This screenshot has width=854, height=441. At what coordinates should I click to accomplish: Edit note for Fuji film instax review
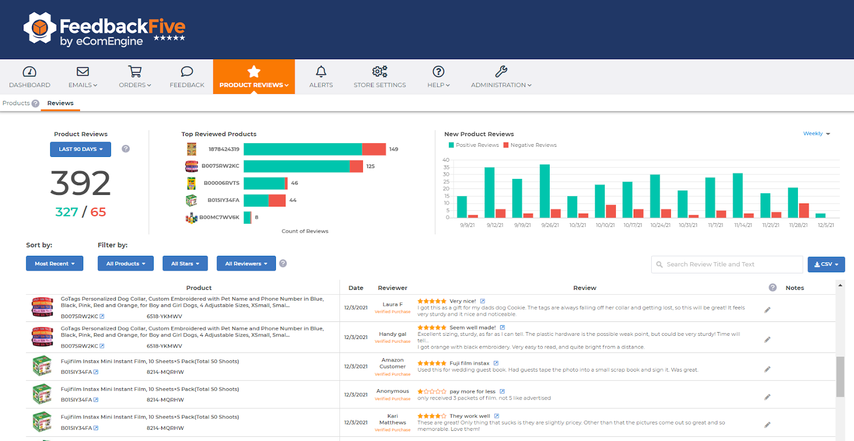pyautogui.click(x=768, y=369)
